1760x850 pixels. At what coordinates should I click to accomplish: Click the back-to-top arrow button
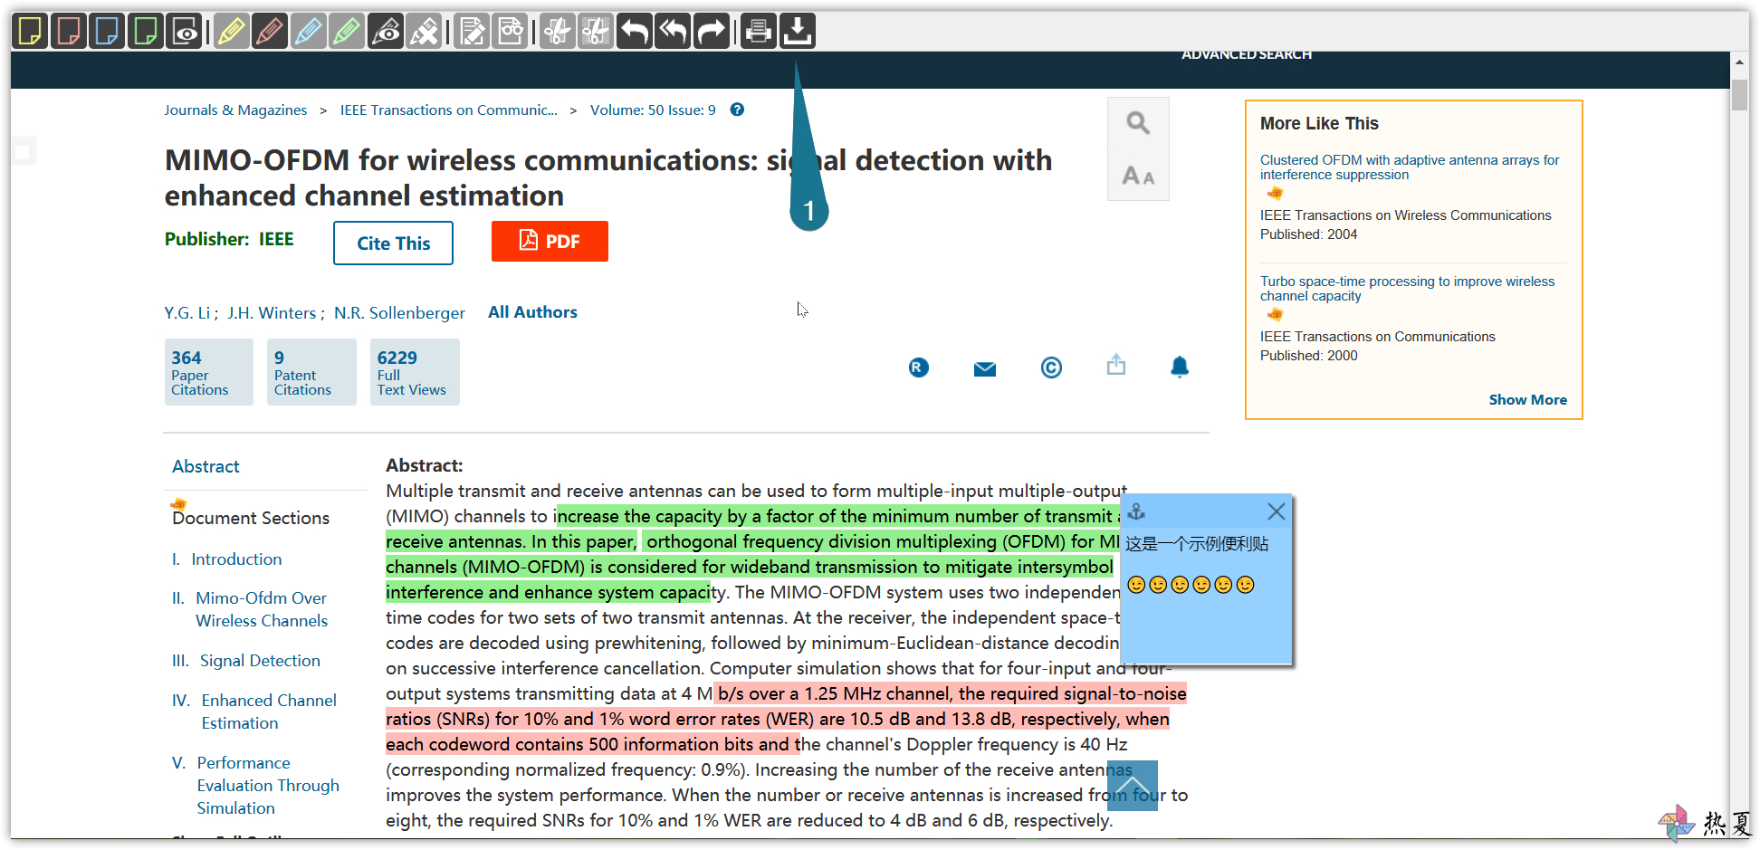[1132, 786]
